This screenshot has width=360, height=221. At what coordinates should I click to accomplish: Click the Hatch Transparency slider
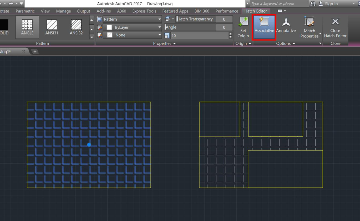pyautogui.click(x=196, y=19)
